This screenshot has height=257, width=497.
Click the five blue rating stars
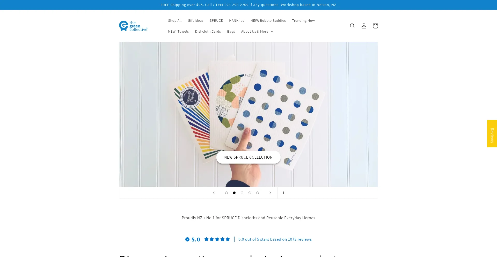[x=217, y=239]
